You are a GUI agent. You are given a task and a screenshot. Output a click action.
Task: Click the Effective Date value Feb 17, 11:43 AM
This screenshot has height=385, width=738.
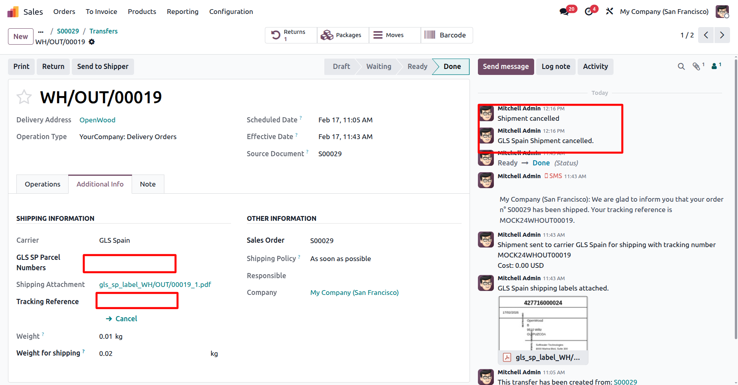tap(345, 137)
